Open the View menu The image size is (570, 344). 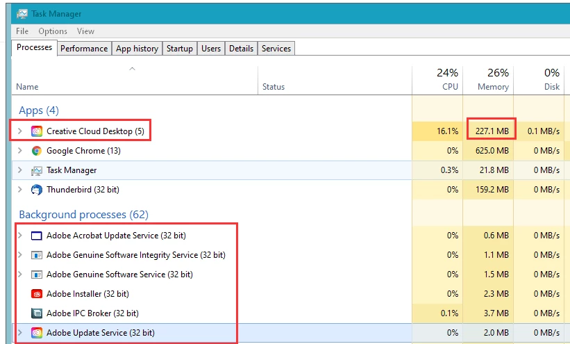tap(85, 31)
